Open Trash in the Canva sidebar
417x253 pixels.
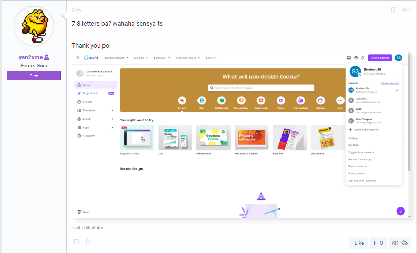pyautogui.click(x=96, y=212)
